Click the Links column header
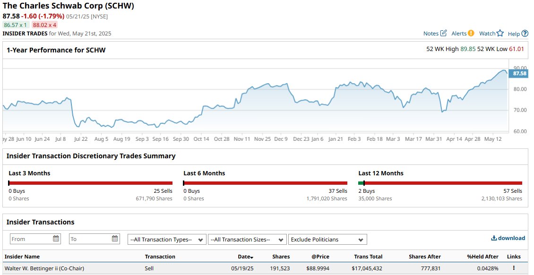 pyautogui.click(x=514, y=257)
